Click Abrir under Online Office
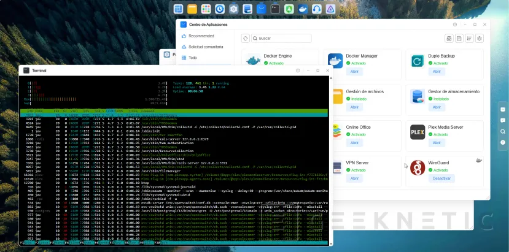 (354, 143)
